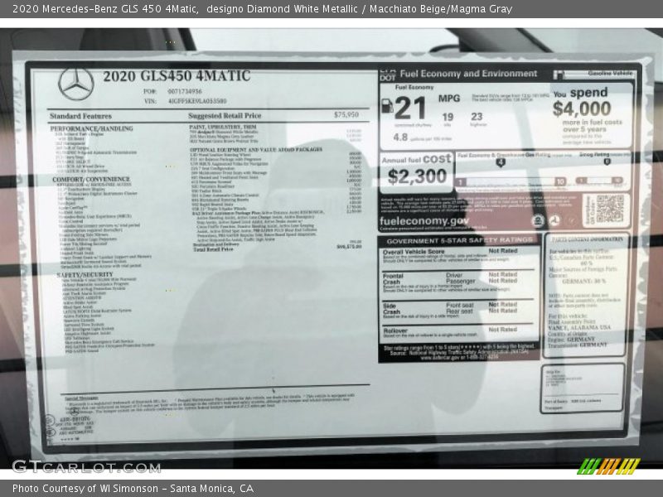Click the window sticker photo
The width and height of the screenshot is (663, 497).
(x=331, y=249)
